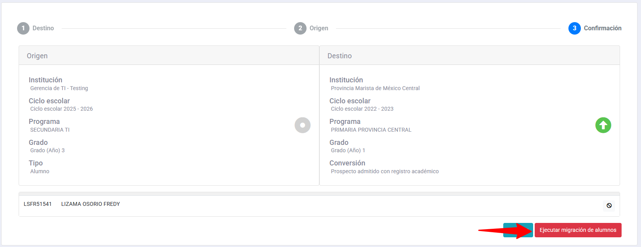The height and width of the screenshot is (247, 641).
Task: Click Prospecto admitido con registro académico
Action: (x=385, y=171)
